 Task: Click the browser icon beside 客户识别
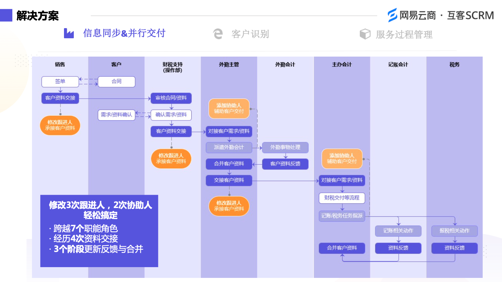[218, 34]
